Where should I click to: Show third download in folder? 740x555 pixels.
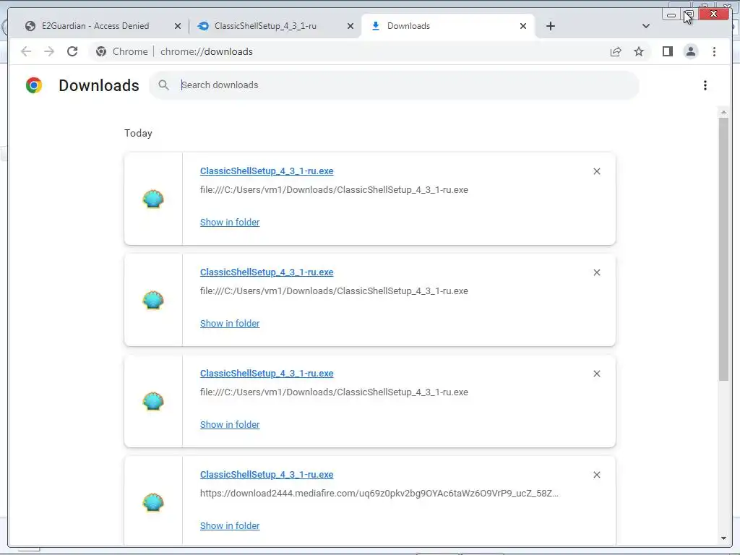pos(230,425)
